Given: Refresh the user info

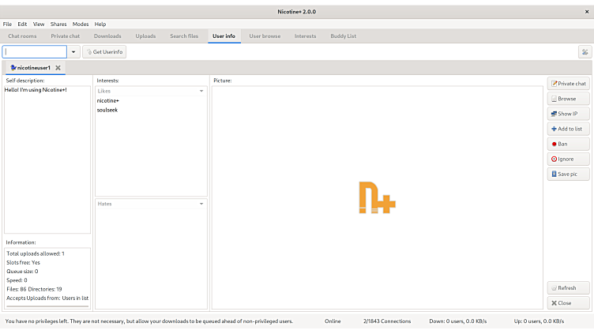Looking at the screenshot, I should (568, 288).
